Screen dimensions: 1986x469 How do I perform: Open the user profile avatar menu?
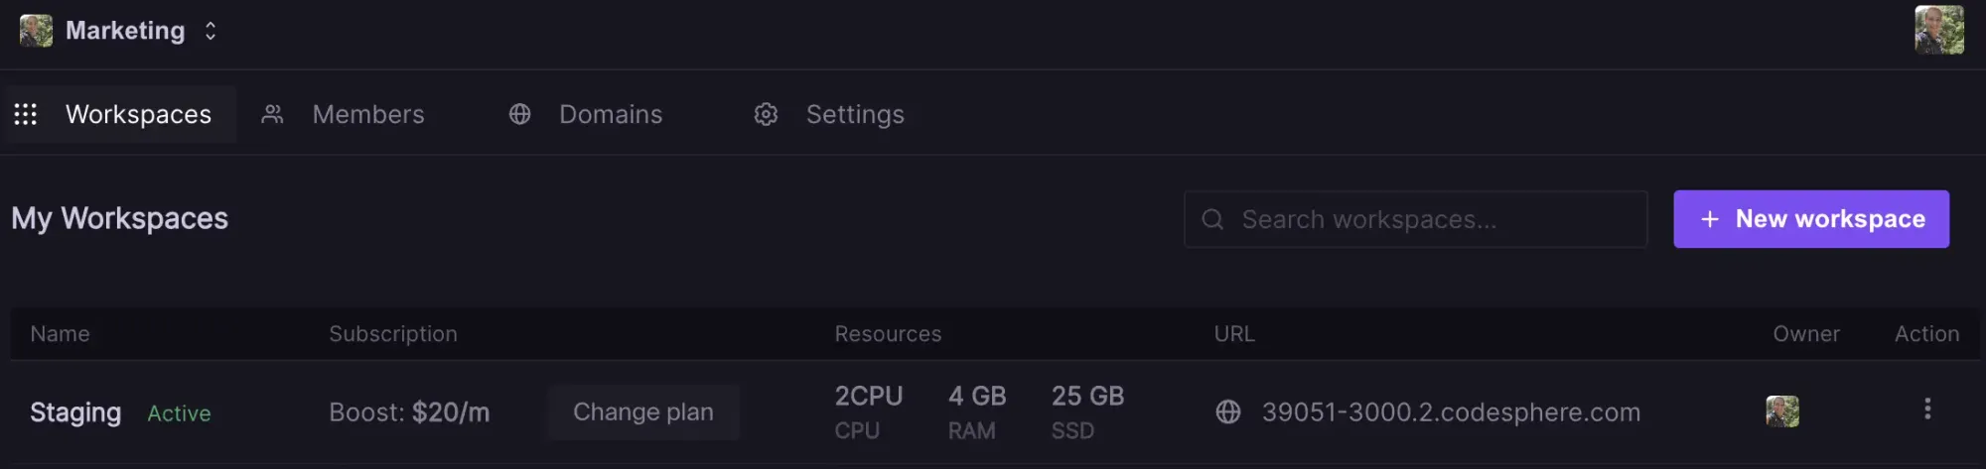[x=1938, y=30]
